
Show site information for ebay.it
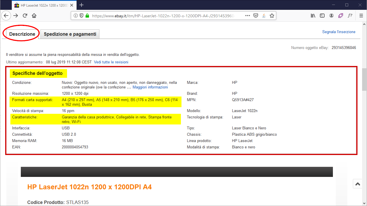76,16
